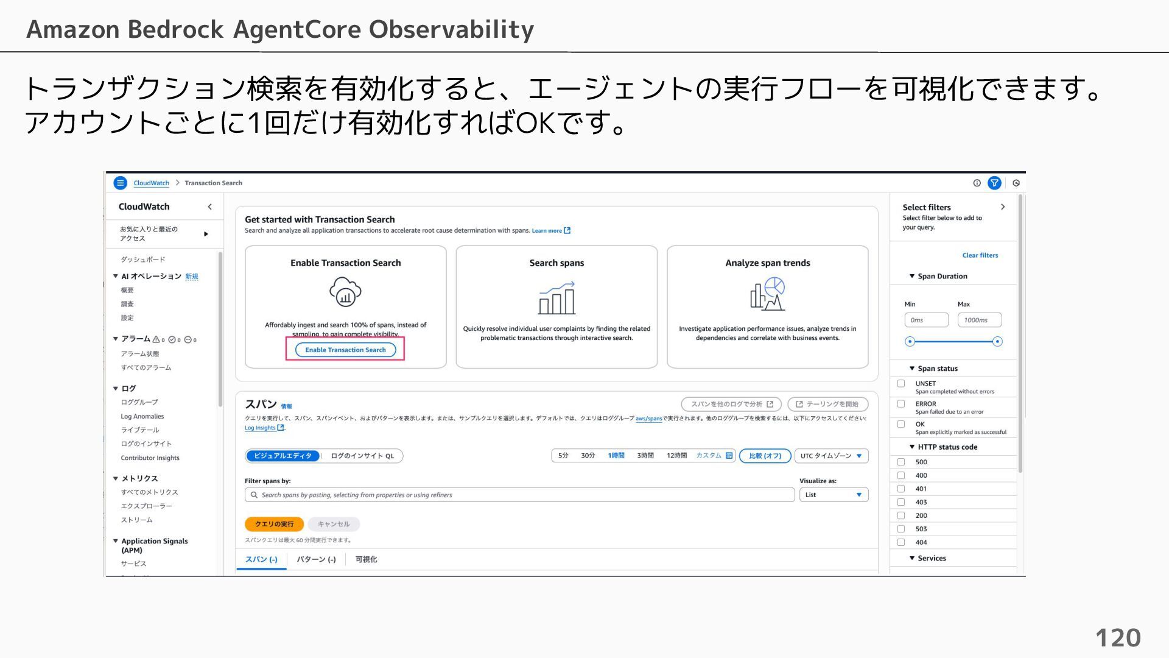
Task: Collapse the Span Duration filter section
Action: [x=912, y=276]
